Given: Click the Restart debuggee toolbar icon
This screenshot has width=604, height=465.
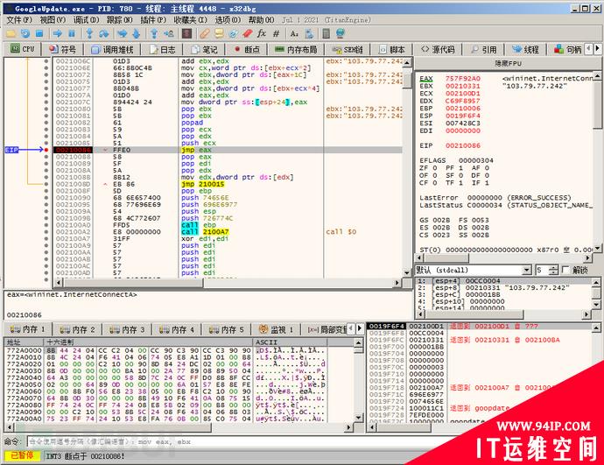Looking at the screenshot, I should pos(25,33).
